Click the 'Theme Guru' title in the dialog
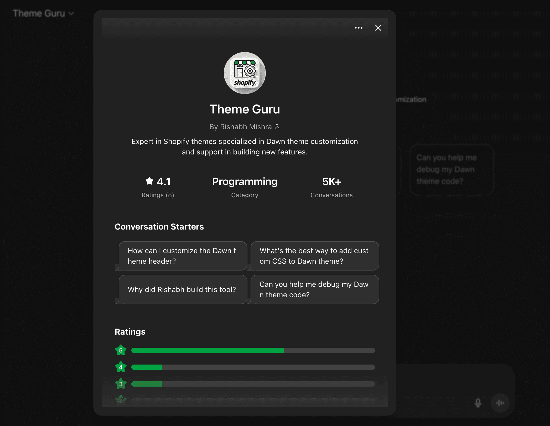This screenshot has height=426, width=550. 245,109
